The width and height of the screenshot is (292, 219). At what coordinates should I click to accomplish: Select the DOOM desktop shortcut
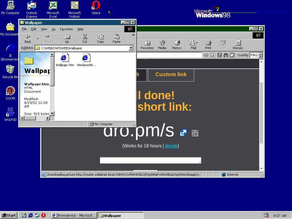10,93
